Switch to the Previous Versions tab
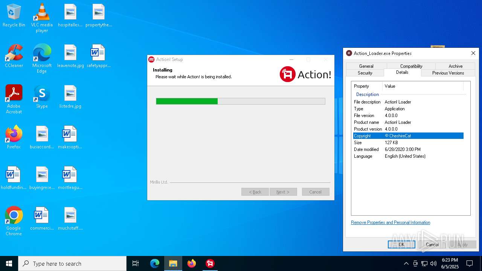Screen dimensions: 482x271 (x=448, y=73)
